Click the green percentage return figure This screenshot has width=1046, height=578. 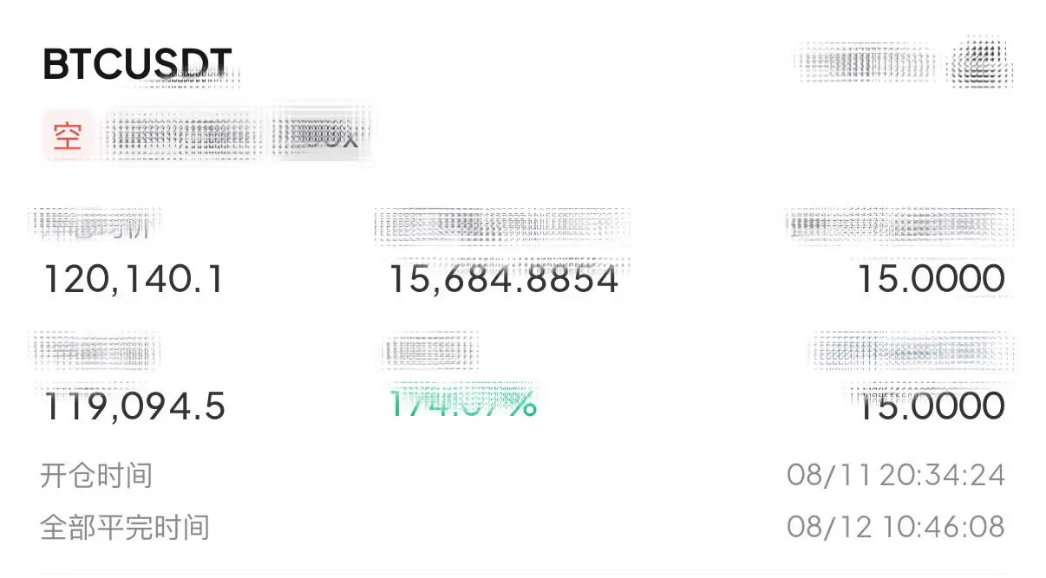tap(462, 403)
